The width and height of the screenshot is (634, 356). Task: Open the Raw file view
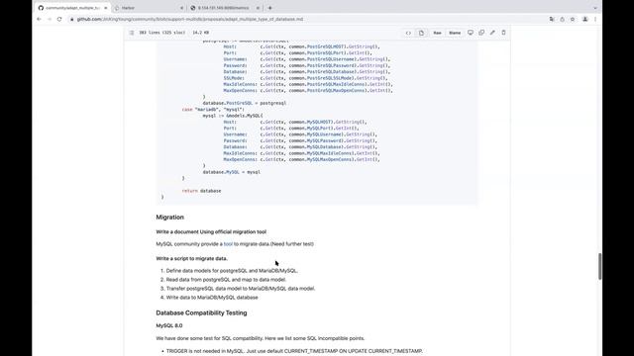[x=438, y=33]
